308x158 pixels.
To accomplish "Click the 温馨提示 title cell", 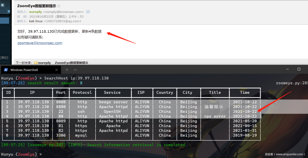I will (214, 107).
